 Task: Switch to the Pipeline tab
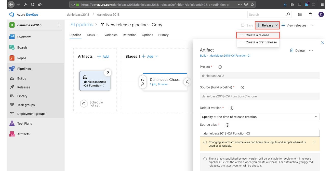pos(75,35)
